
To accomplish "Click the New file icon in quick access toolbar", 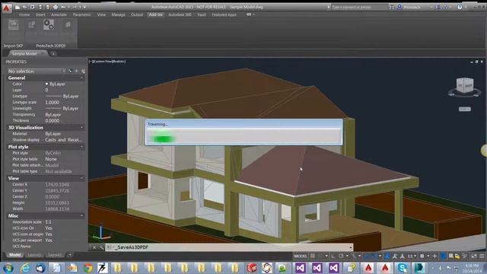I will [18, 7].
